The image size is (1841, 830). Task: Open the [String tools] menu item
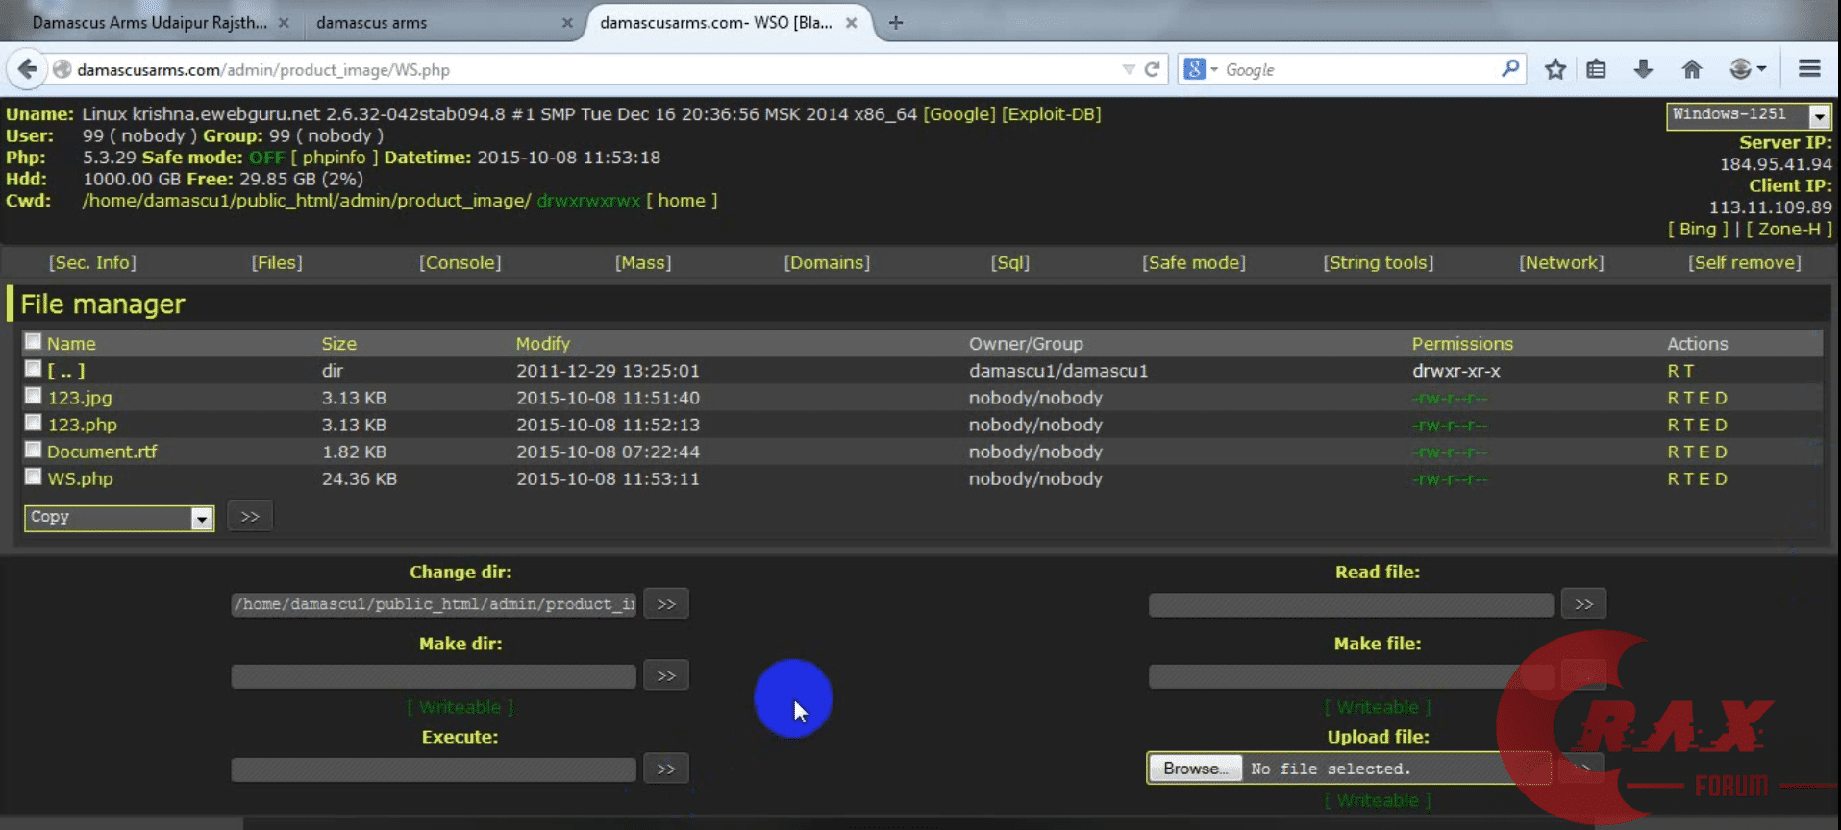[1379, 262]
